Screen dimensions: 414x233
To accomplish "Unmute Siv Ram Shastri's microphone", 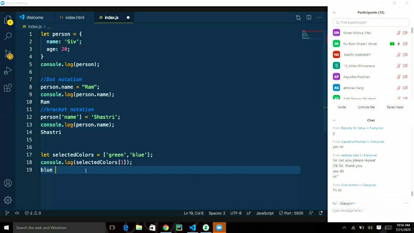I will (399, 43).
